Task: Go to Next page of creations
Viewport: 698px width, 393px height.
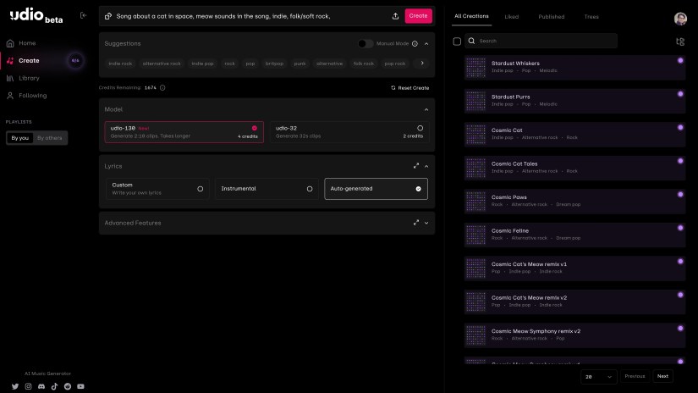Action: [x=662, y=376]
